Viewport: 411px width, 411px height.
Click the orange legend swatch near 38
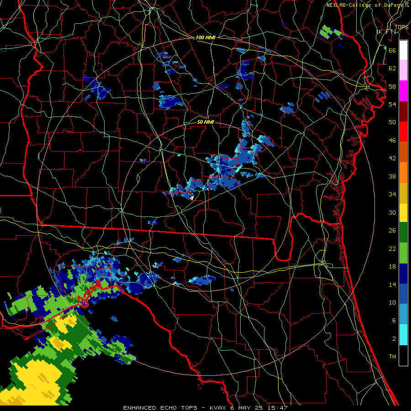[x=403, y=173]
